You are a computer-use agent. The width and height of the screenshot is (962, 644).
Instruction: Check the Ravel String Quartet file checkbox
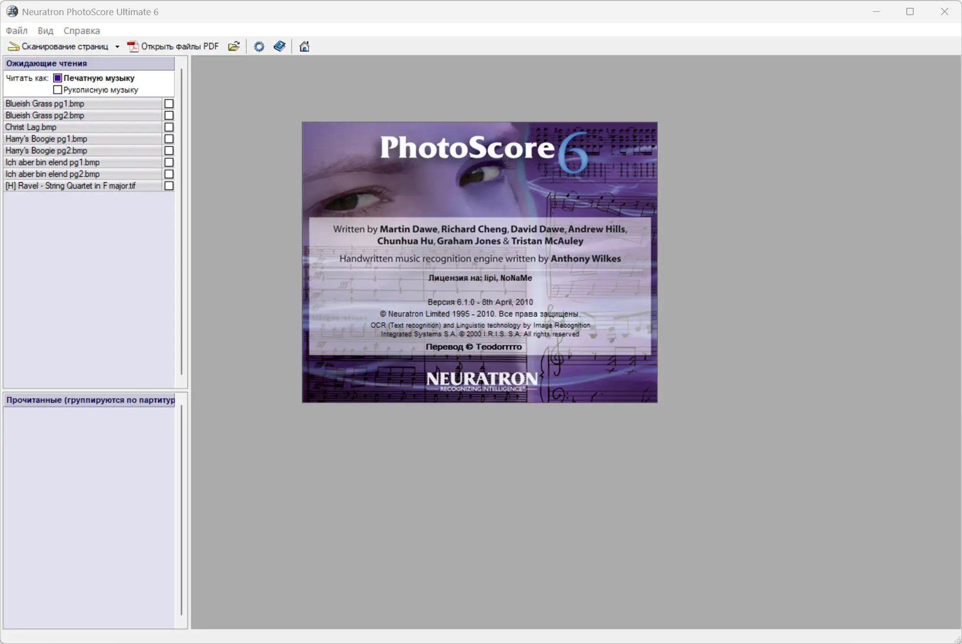click(x=169, y=186)
